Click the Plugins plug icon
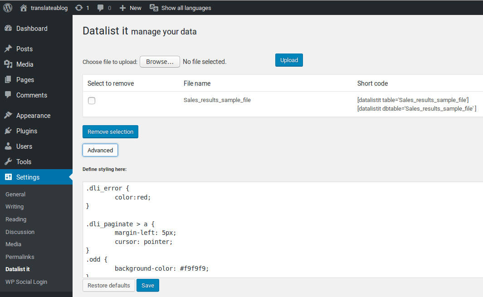Image resolution: width=483 pixels, height=297 pixels. click(x=8, y=131)
